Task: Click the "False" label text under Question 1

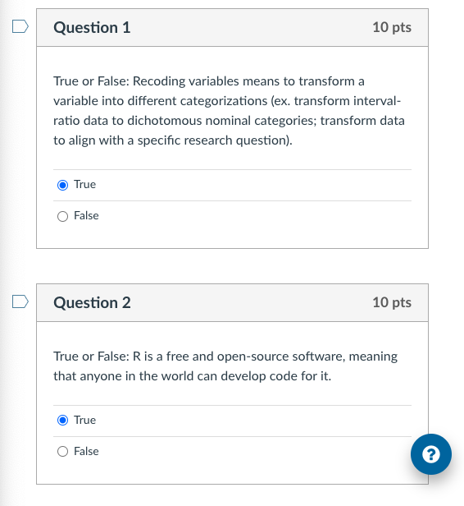Action: (86, 215)
